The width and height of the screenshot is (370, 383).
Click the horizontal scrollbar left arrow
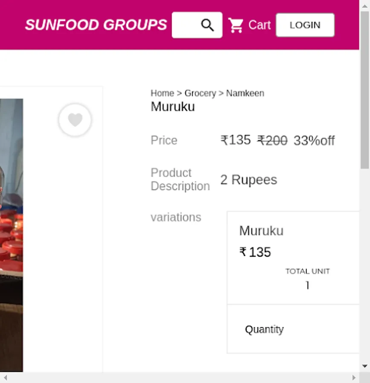pos(5,377)
